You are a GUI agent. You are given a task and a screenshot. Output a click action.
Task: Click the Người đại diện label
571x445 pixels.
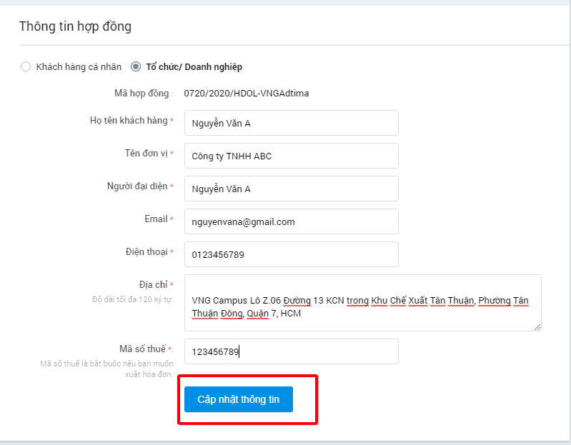[137, 186]
